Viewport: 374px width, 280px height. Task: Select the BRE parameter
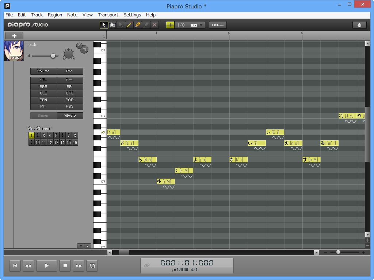click(43, 87)
